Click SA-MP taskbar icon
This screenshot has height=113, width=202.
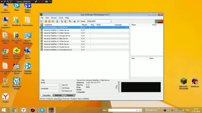51,110
